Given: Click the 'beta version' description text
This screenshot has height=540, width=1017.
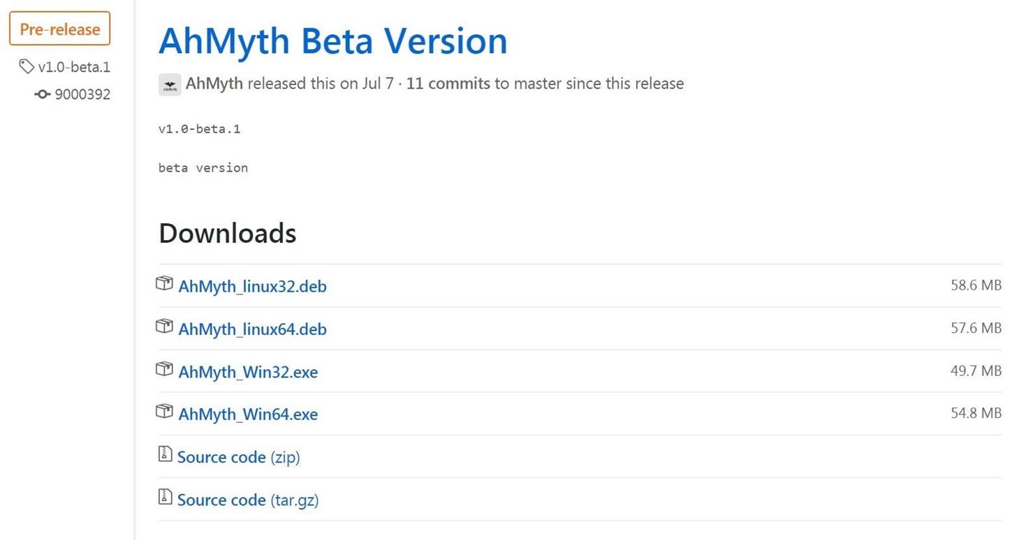Looking at the screenshot, I should click(203, 167).
